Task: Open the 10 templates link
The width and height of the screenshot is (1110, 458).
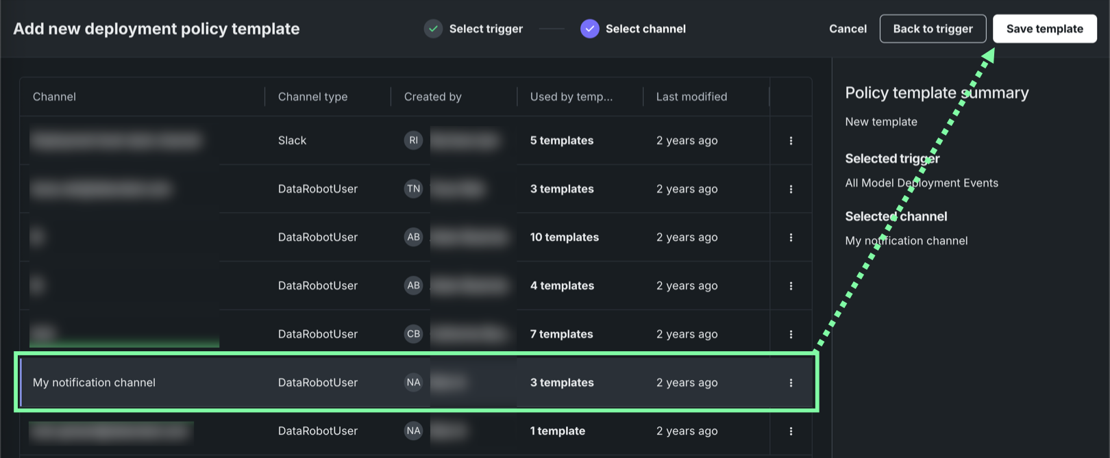Action: [565, 238]
